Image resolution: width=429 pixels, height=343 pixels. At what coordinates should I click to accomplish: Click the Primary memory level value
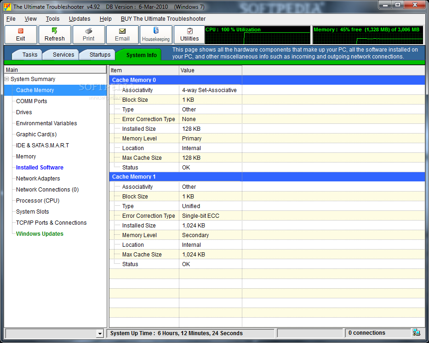pos(192,139)
